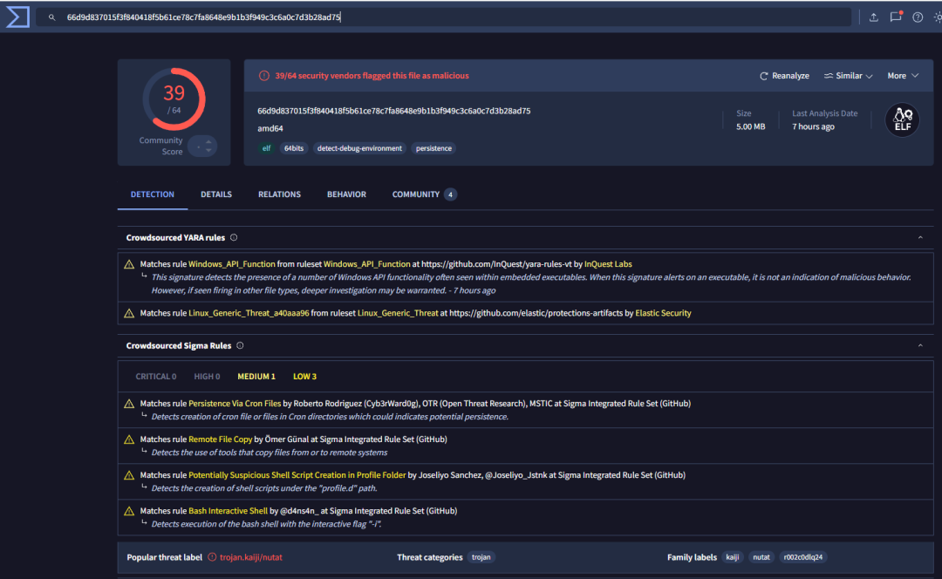Viewport: 942px width, 579px height.
Task: Filter Sigma rules by HIGH 0
Action: click(x=207, y=377)
